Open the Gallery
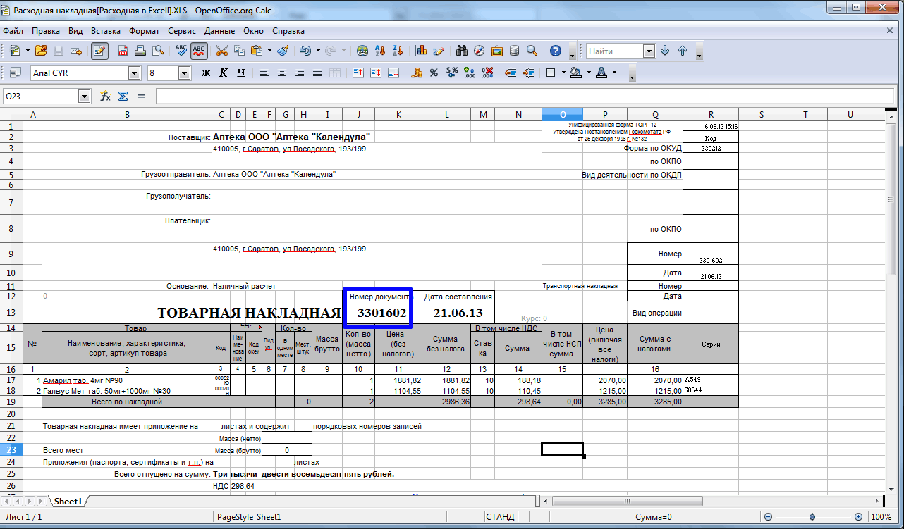The image size is (904, 529). 497,51
